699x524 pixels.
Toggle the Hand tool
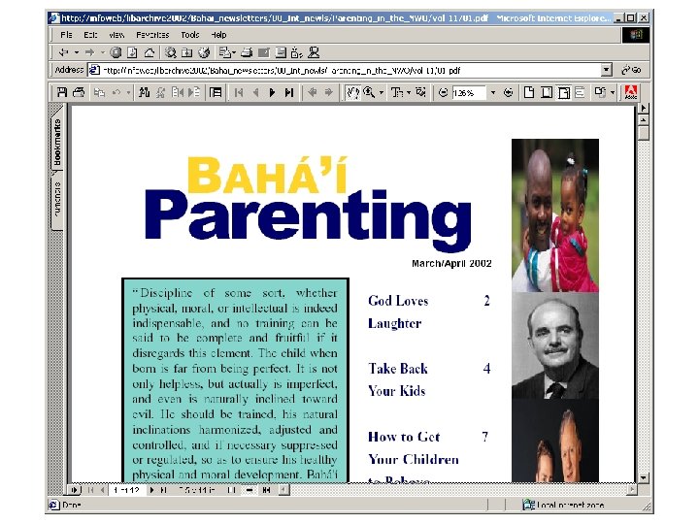(352, 92)
